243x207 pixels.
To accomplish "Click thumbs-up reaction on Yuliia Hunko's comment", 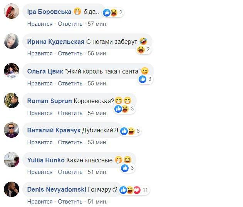I will coord(125,168).
